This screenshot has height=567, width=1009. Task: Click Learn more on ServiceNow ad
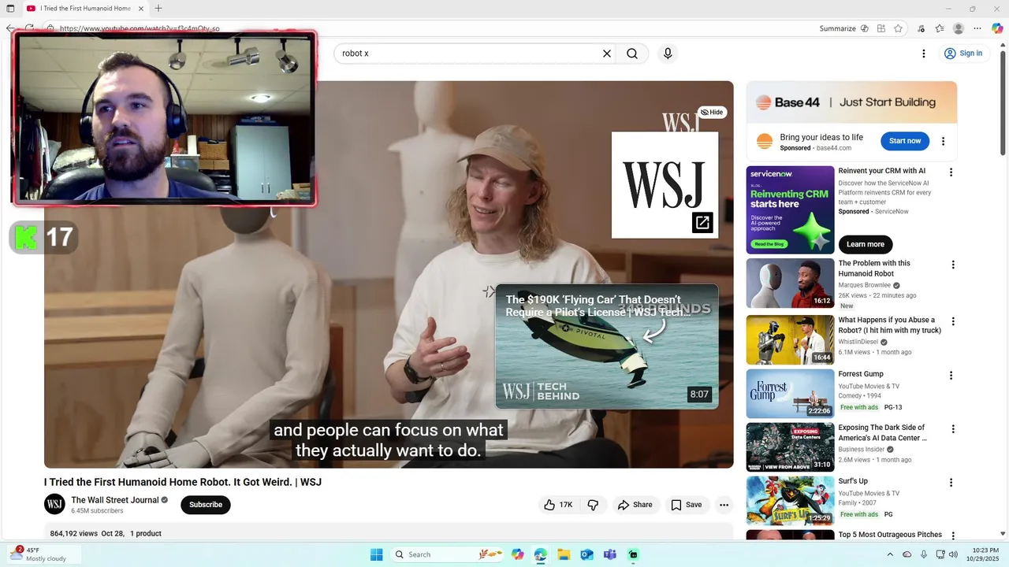click(866, 244)
